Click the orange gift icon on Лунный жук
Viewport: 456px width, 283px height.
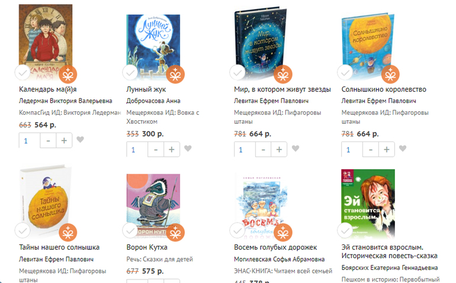[175, 75]
